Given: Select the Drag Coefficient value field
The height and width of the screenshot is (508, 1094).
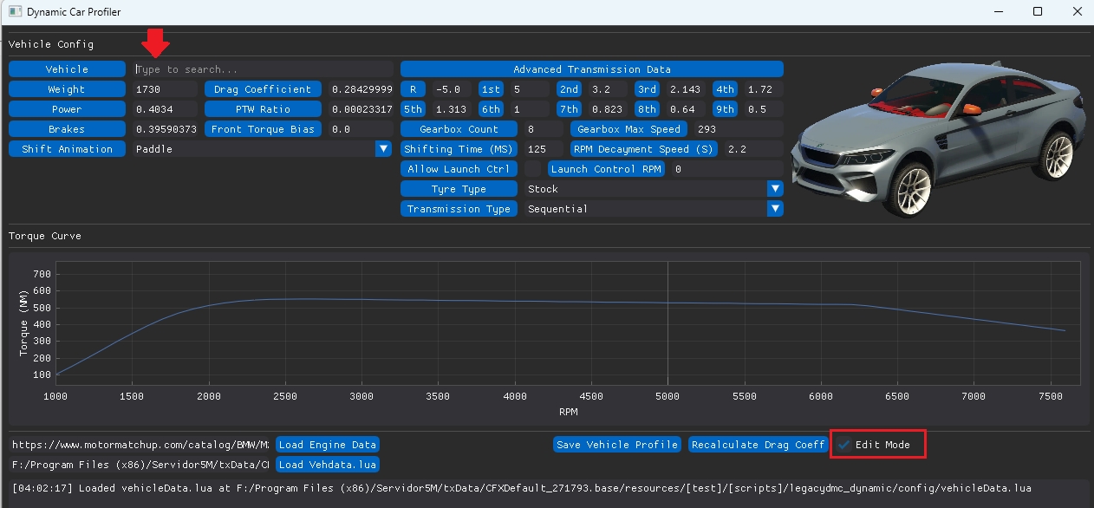Looking at the screenshot, I should [x=361, y=89].
